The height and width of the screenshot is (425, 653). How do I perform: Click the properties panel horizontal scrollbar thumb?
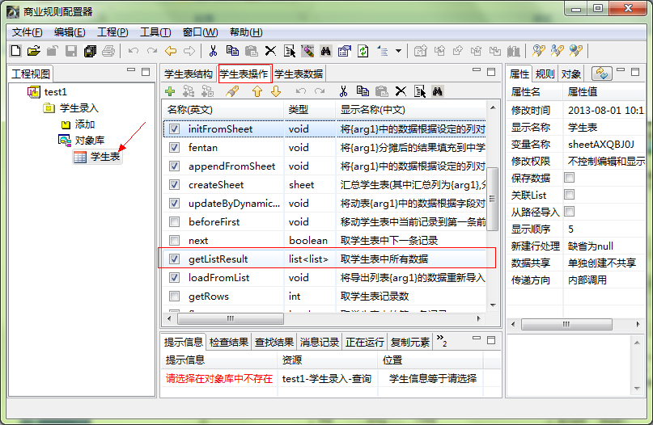pos(566,324)
